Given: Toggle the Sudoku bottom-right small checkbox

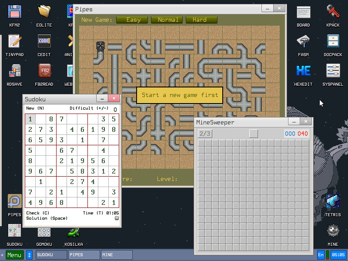Looking at the screenshot, I should coord(117,218).
